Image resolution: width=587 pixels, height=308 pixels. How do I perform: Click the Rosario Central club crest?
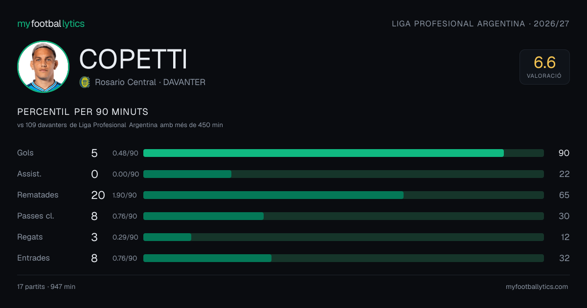[85, 82]
